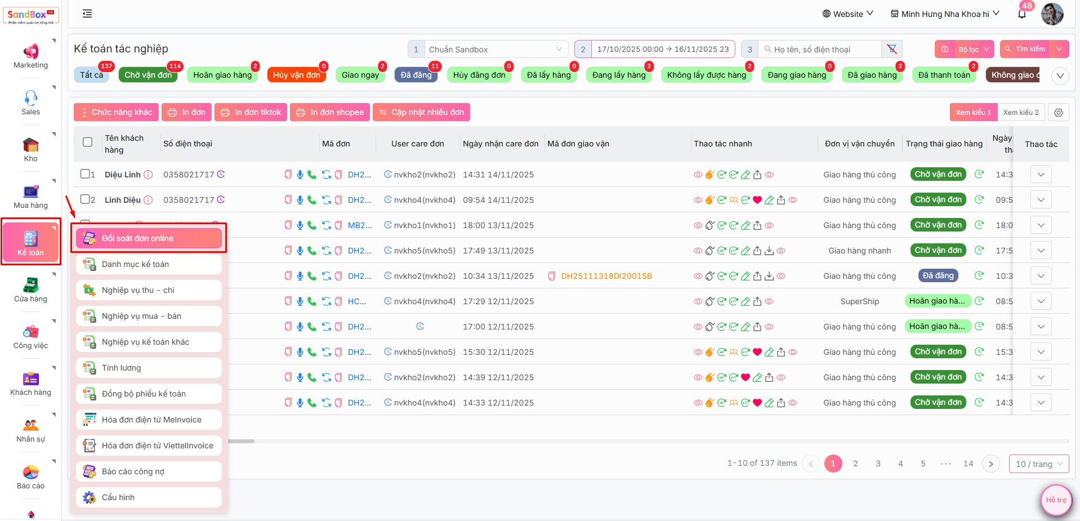
Task: Switch to the Chờ vận đơn status tab
Action: 148,75
